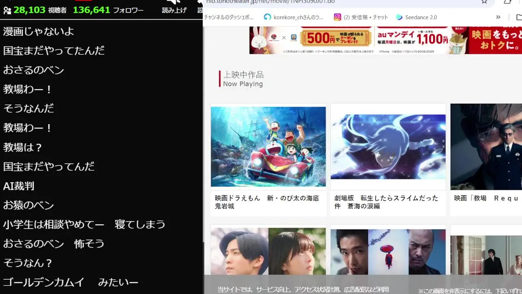The height and width of the screenshot is (294, 522).
Task: Click the comment 小学生は相談やめてー 寝てしまう
Action: click(84, 225)
